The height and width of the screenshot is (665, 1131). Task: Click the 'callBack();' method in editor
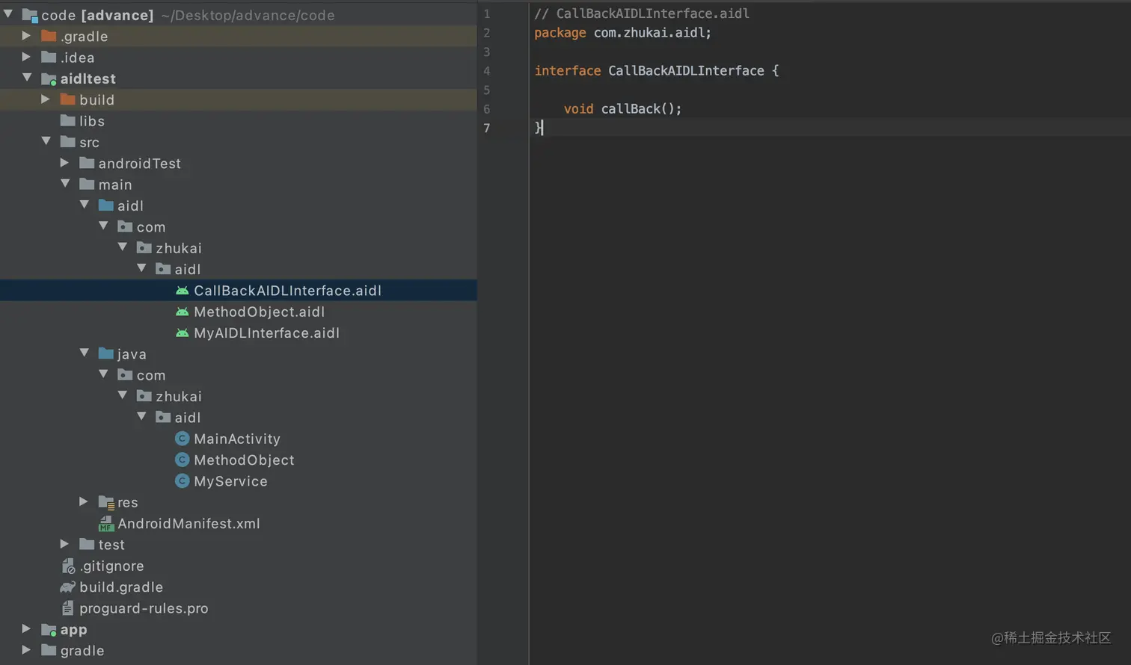[x=642, y=108]
